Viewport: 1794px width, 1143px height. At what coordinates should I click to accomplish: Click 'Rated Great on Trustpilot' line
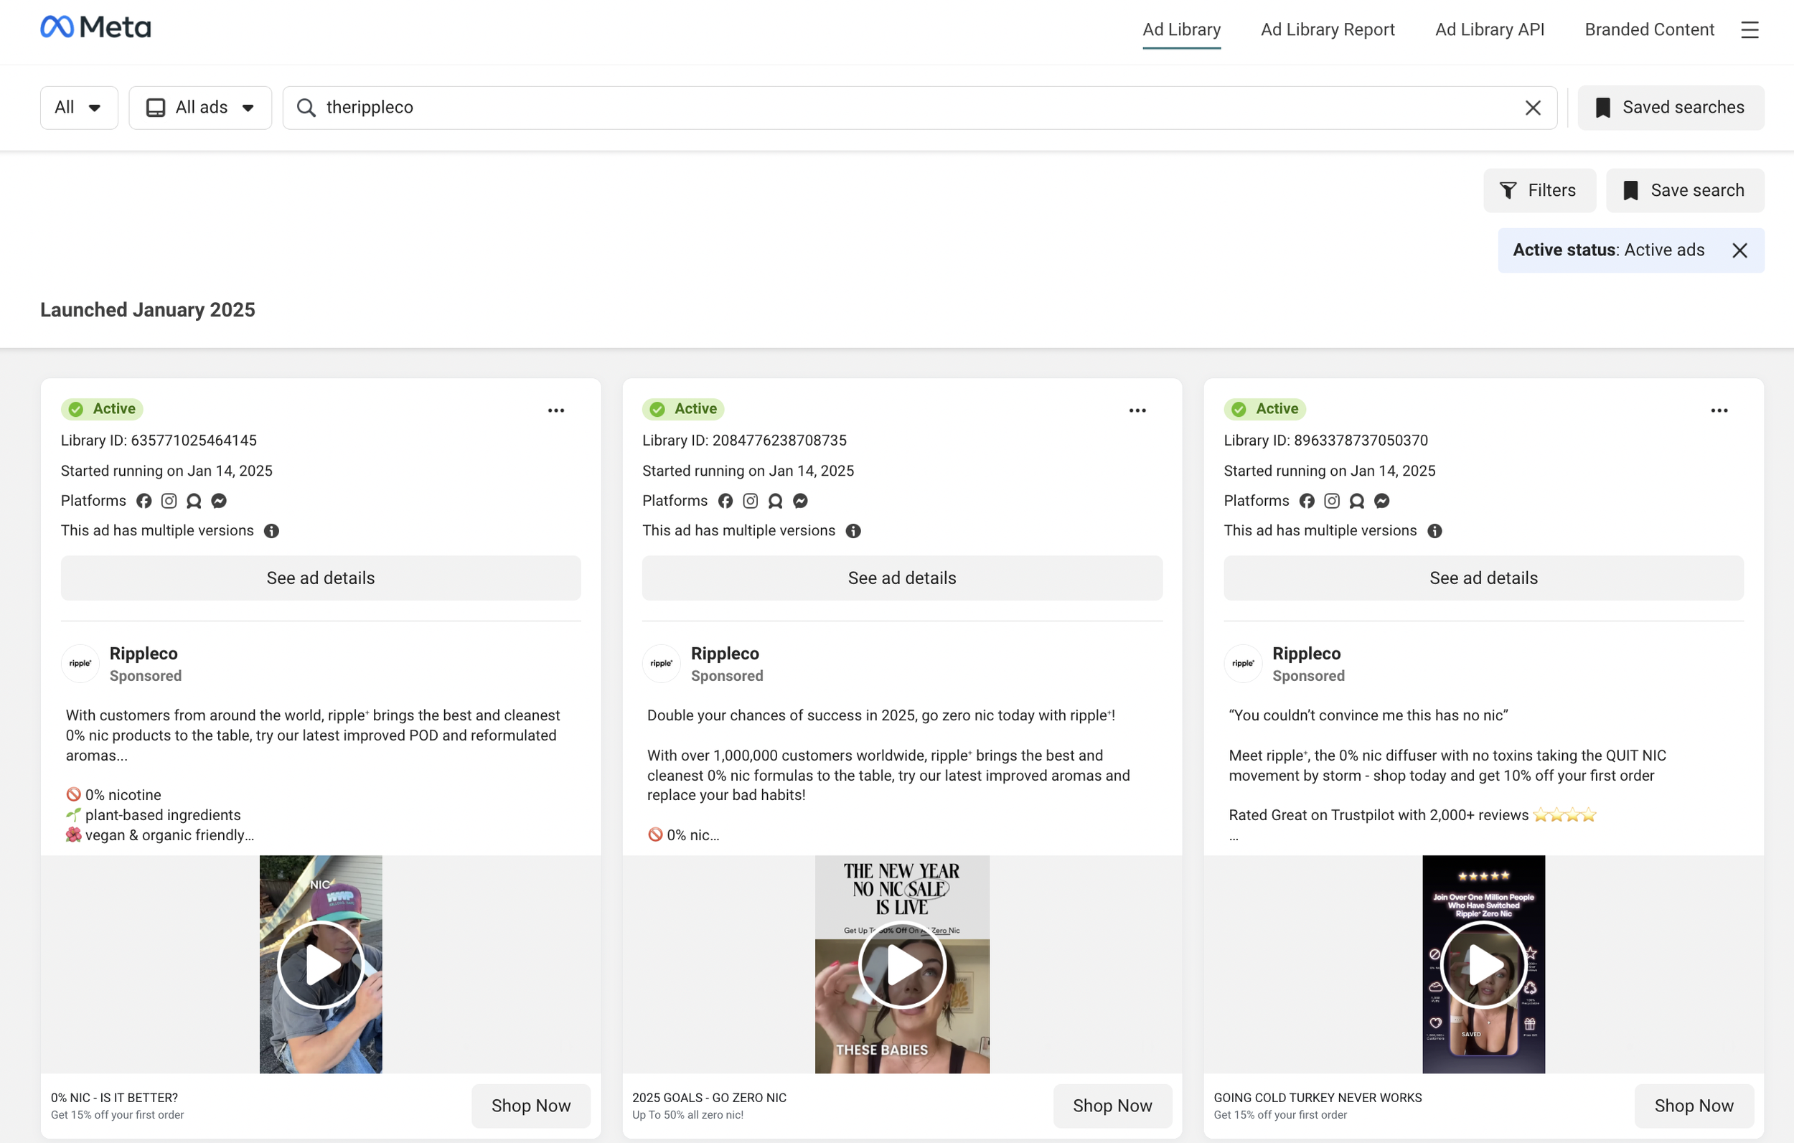point(1412,815)
